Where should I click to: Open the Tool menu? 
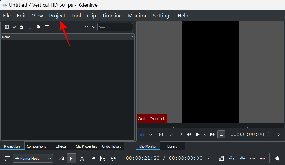pyautogui.click(x=76, y=16)
